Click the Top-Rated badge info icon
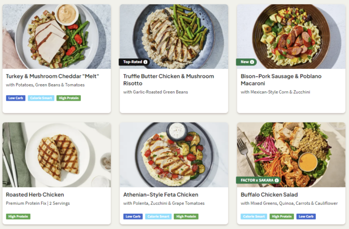 pyautogui.click(x=146, y=62)
